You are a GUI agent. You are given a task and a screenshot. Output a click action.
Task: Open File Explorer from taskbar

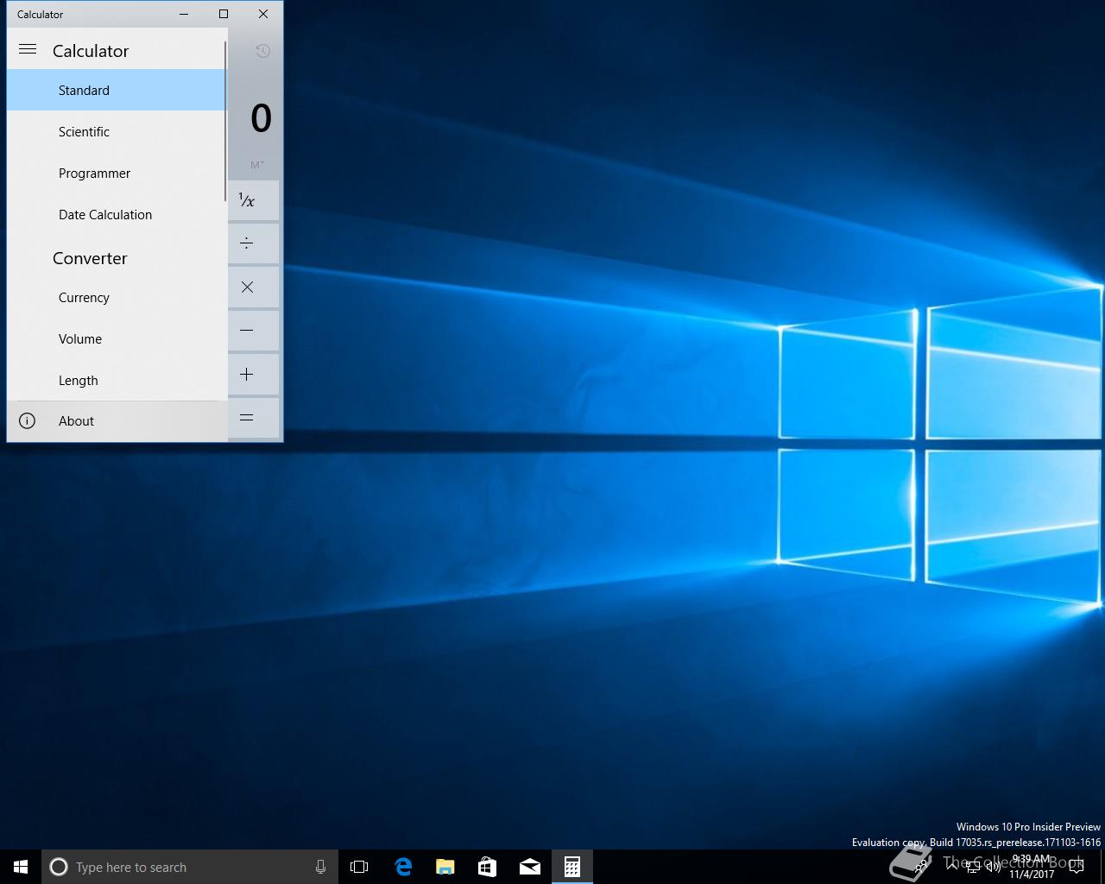[x=445, y=867]
